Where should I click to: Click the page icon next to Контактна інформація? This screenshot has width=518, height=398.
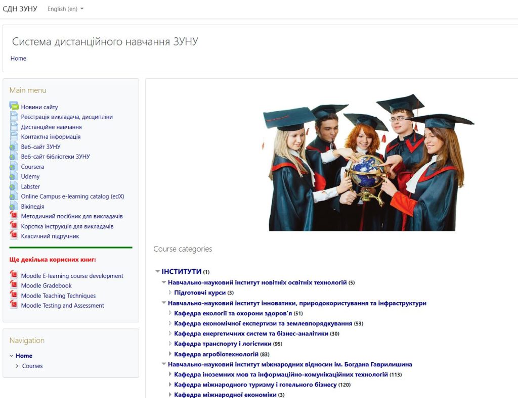click(14, 137)
